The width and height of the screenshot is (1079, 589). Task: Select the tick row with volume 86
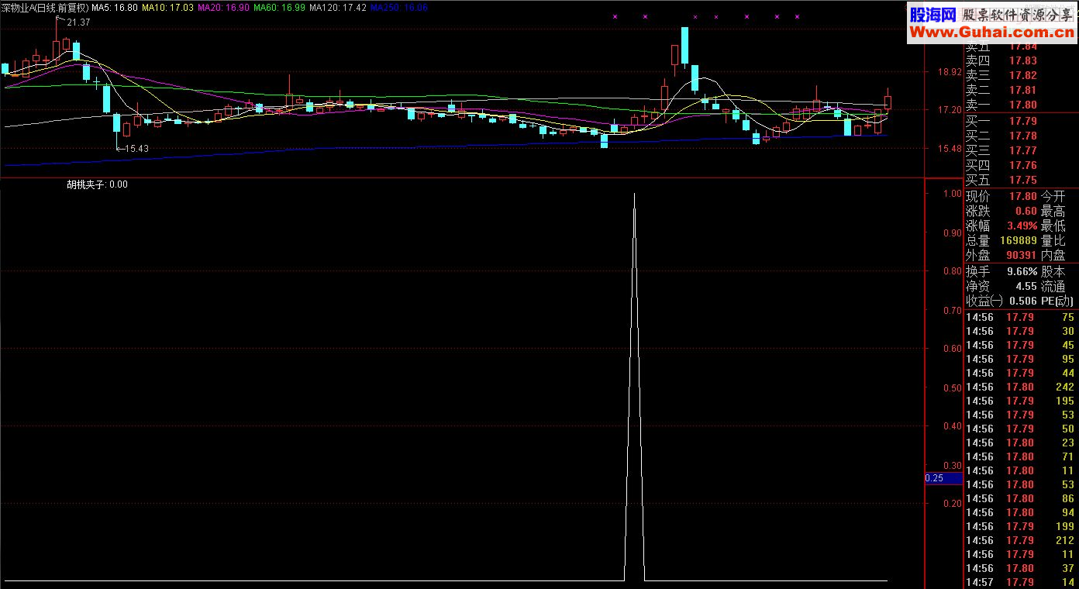click(x=1021, y=498)
